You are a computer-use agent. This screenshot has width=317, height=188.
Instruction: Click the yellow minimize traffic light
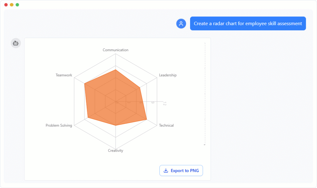coord(11,5)
